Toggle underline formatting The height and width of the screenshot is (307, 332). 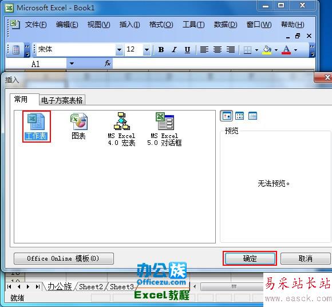pos(187,50)
